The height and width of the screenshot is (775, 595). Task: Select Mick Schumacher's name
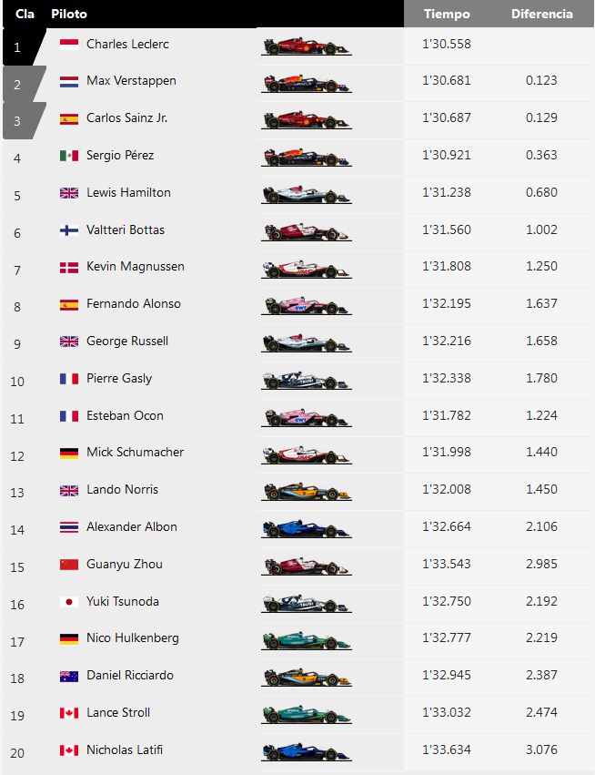coord(135,453)
